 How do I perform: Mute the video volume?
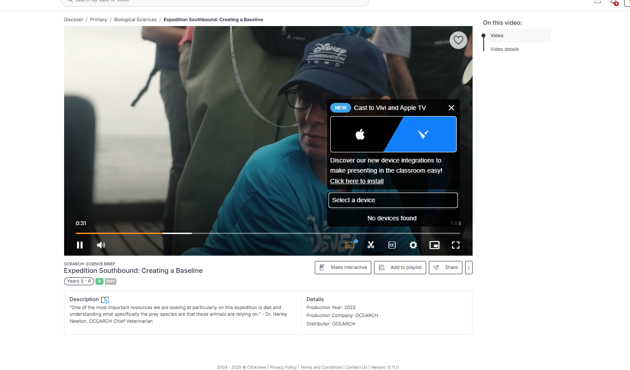point(101,245)
